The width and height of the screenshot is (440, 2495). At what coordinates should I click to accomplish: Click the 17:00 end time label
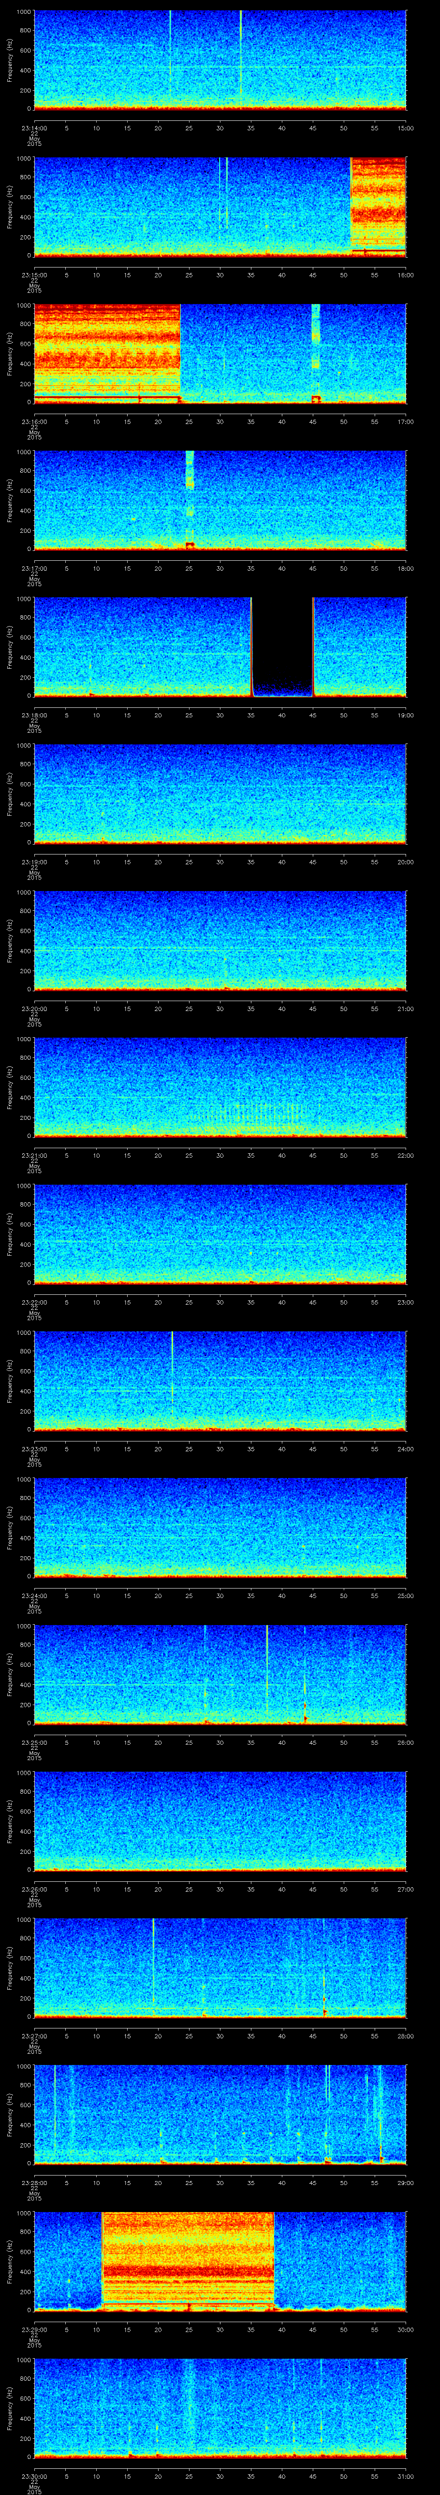pyautogui.click(x=406, y=421)
